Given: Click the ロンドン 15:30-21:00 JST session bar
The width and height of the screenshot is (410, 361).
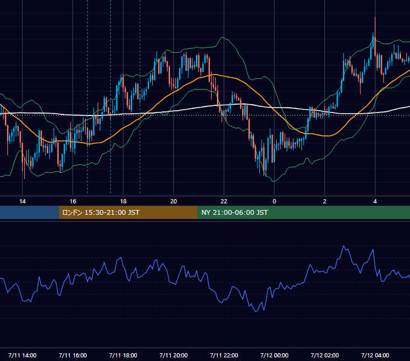Looking at the screenshot, I should point(128,212).
